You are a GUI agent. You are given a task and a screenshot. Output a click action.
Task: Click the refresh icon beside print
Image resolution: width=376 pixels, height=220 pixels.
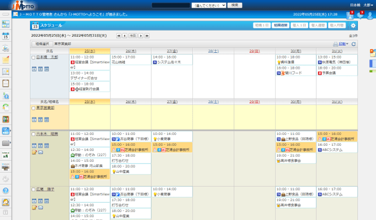[354, 44]
